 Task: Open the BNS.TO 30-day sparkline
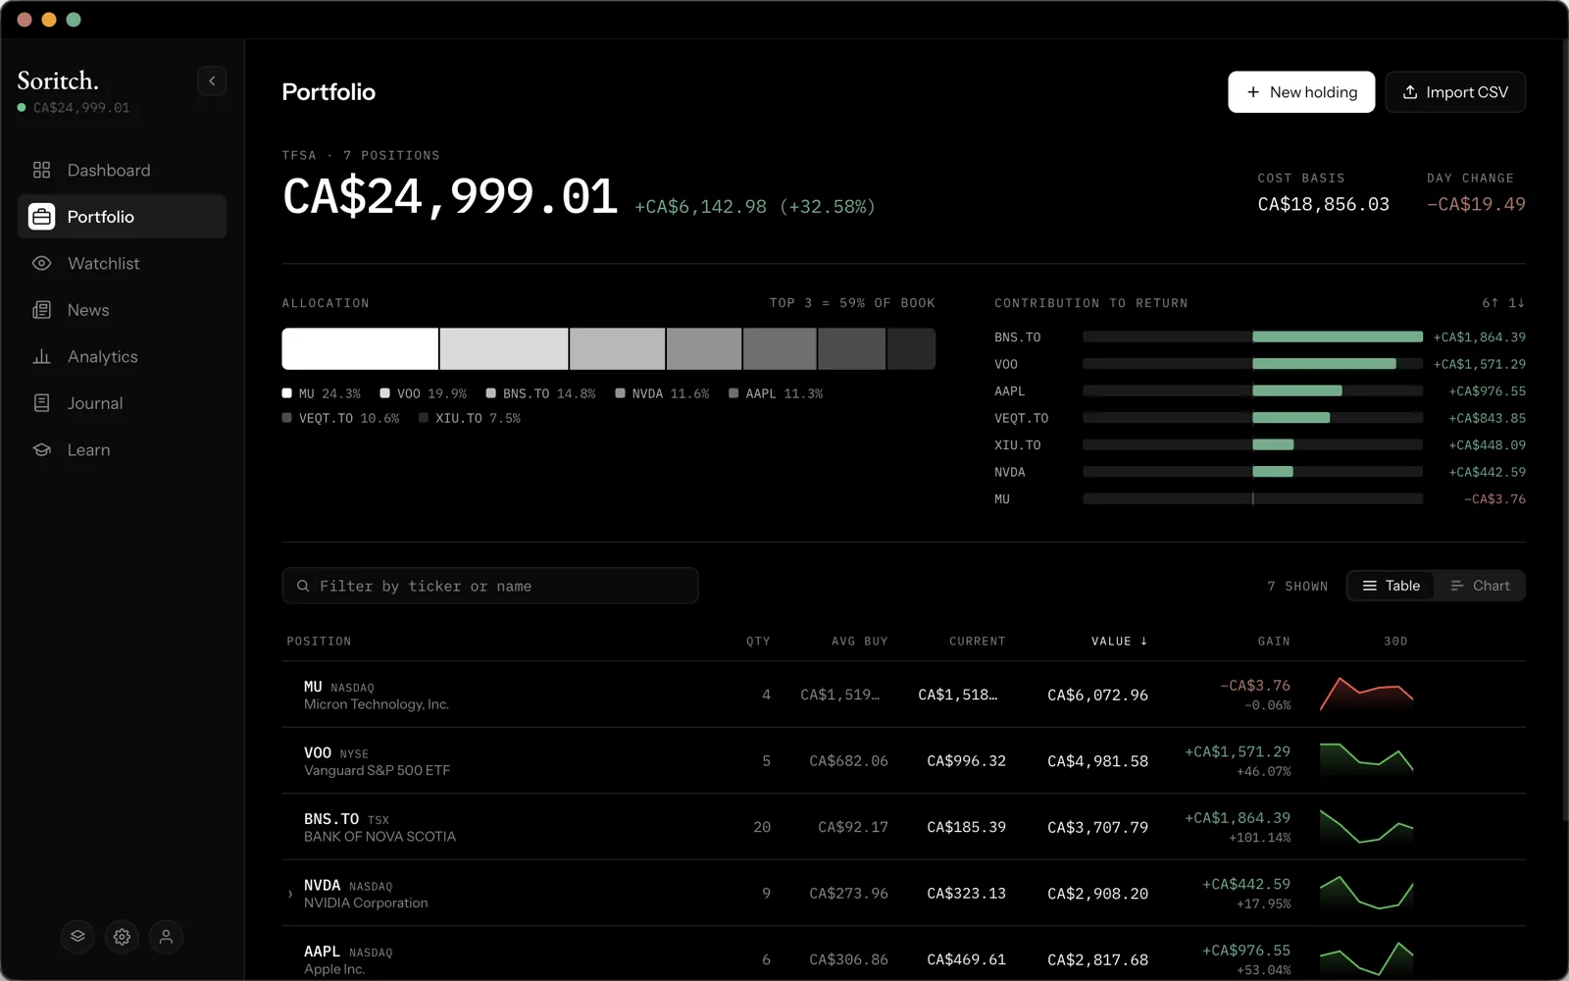pyautogui.click(x=1366, y=827)
